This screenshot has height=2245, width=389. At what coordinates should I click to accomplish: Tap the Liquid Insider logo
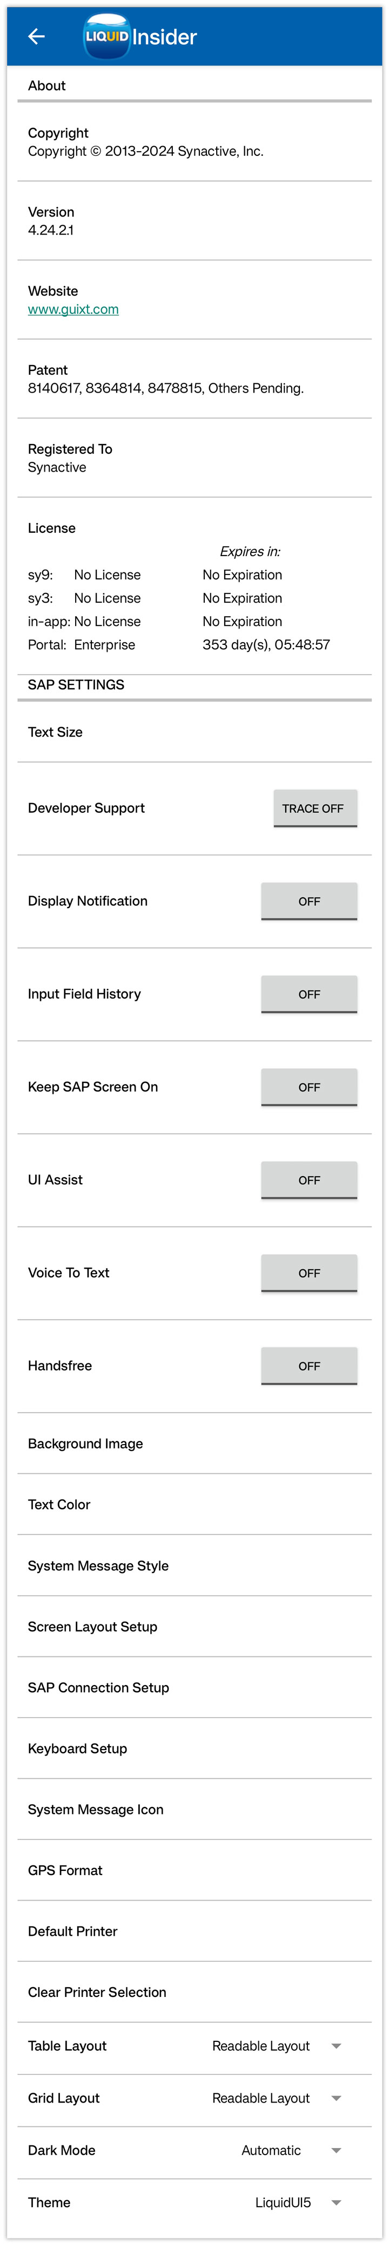tap(140, 37)
